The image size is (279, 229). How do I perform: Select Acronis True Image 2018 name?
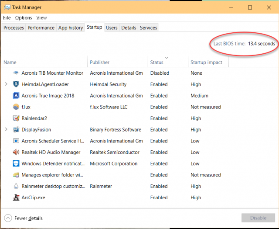click(48, 96)
